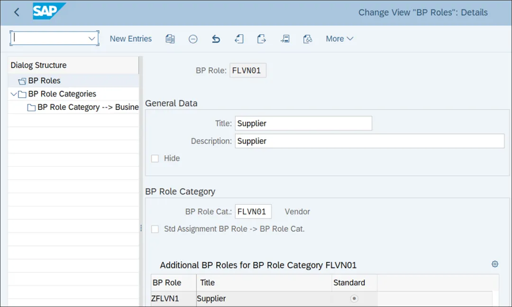Expand the More menu
This screenshot has width=512, height=307.
pos(339,39)
